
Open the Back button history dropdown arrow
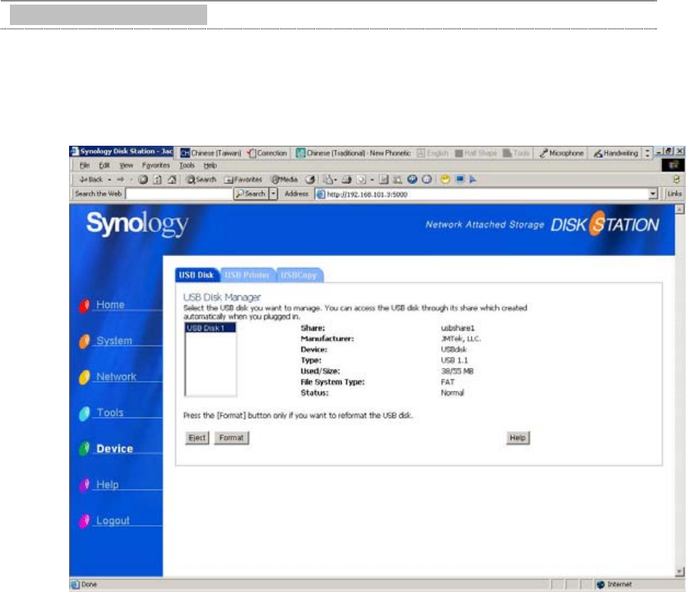(x=109, y=179)
